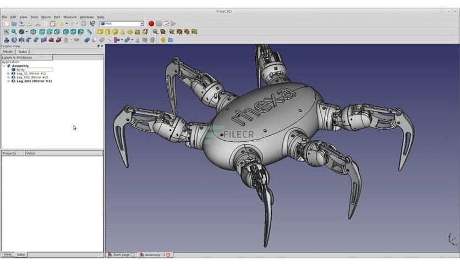The width and height of the screenshot is (460, 266).
Task: Select Leg_003 (Mirror #3) in tree
Action: click(x=34, y=81)
